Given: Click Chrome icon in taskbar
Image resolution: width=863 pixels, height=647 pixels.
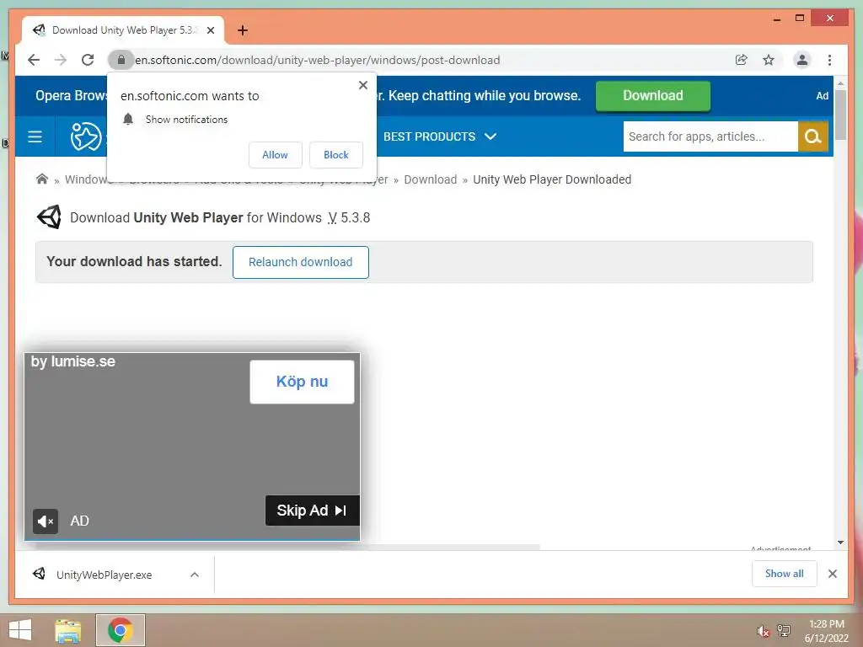Looking at the screenshot, I should pyautogui.click(x=121, y=630).
